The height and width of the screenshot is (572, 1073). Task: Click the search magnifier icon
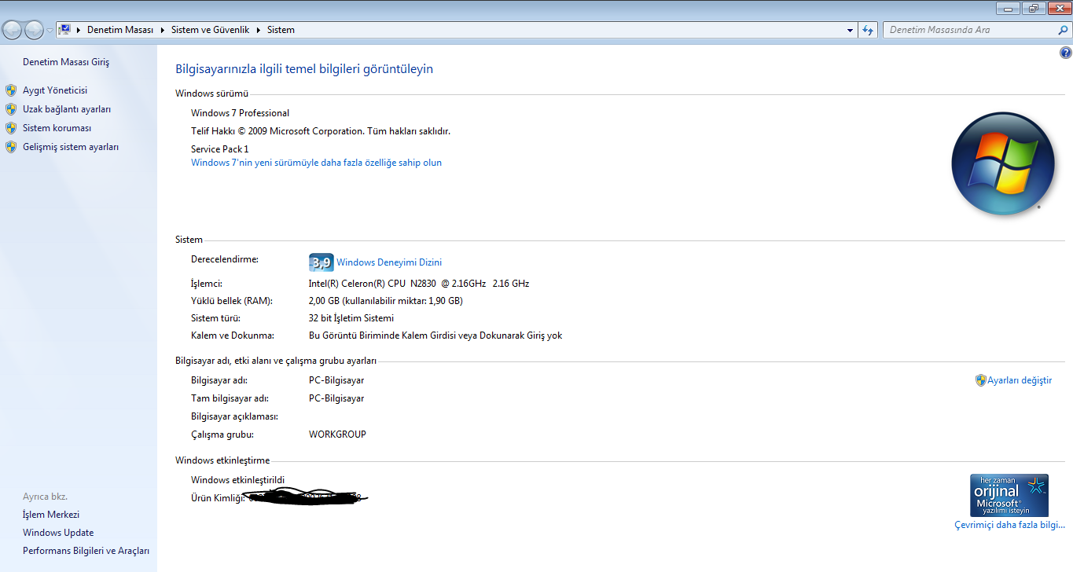pos(1064,30)
